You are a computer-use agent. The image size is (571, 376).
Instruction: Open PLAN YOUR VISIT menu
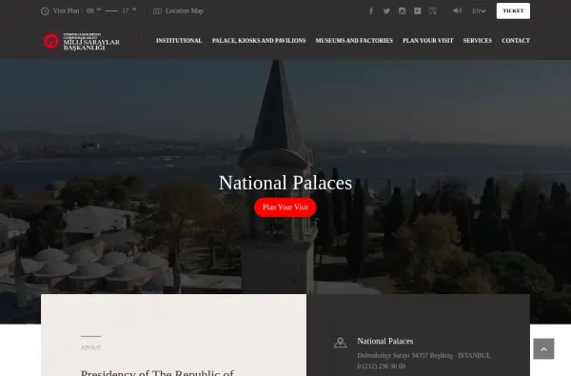(x=428, y=40)
